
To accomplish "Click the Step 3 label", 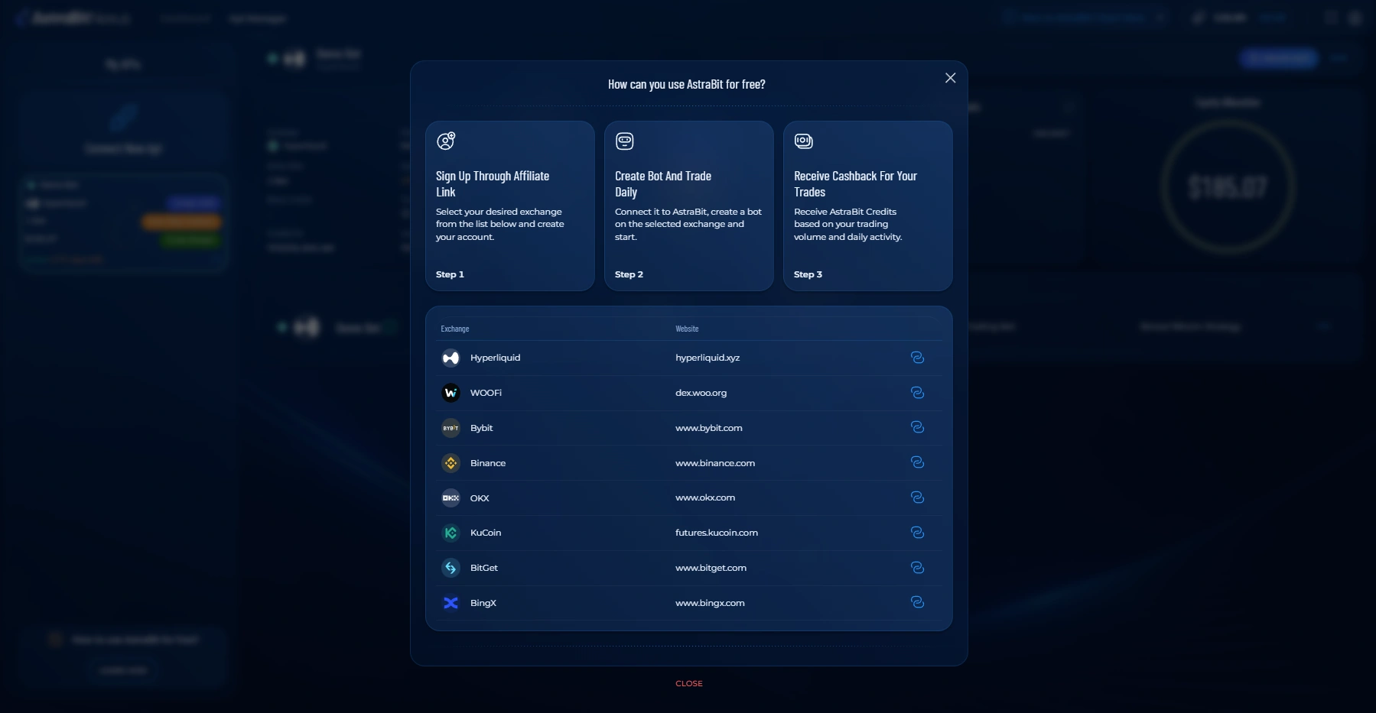I will tap(808, 274).
